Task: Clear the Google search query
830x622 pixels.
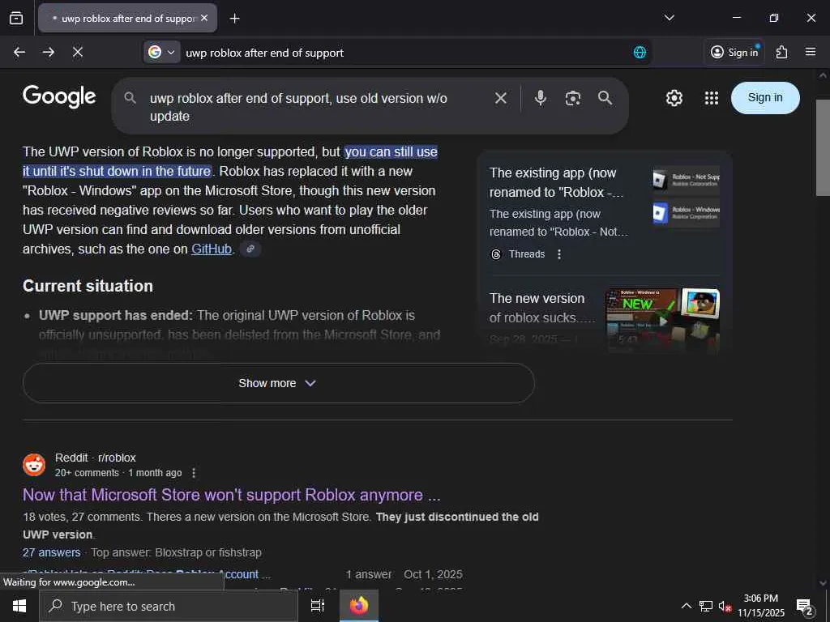Action: [x=501, y=98]
